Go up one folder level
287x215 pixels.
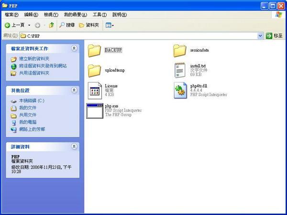click(52, 25)
